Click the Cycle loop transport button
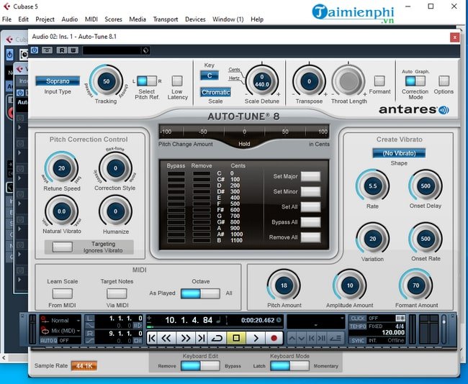This screenshot has height=384, width=468. pos(217,338)
